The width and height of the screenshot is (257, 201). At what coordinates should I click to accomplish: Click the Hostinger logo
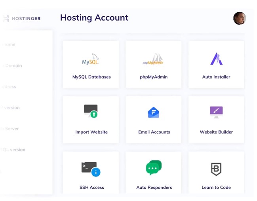click(22, 18)
